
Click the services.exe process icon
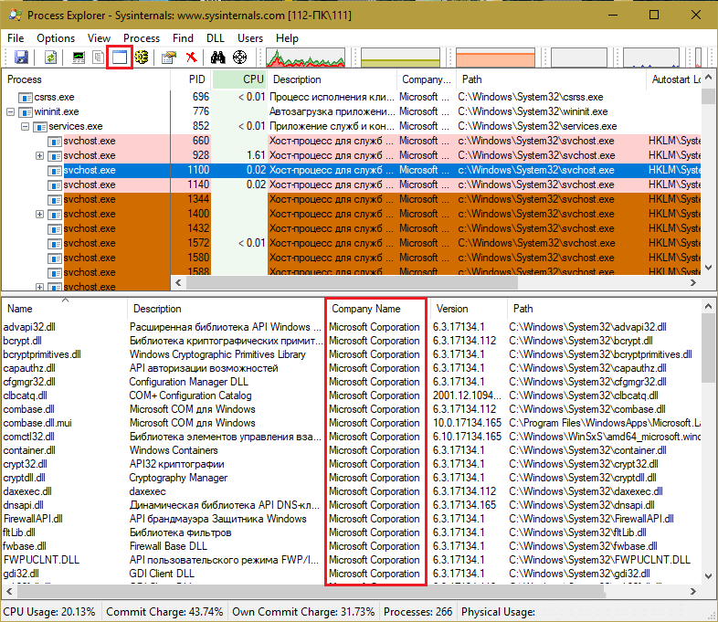tap(40, 127)
